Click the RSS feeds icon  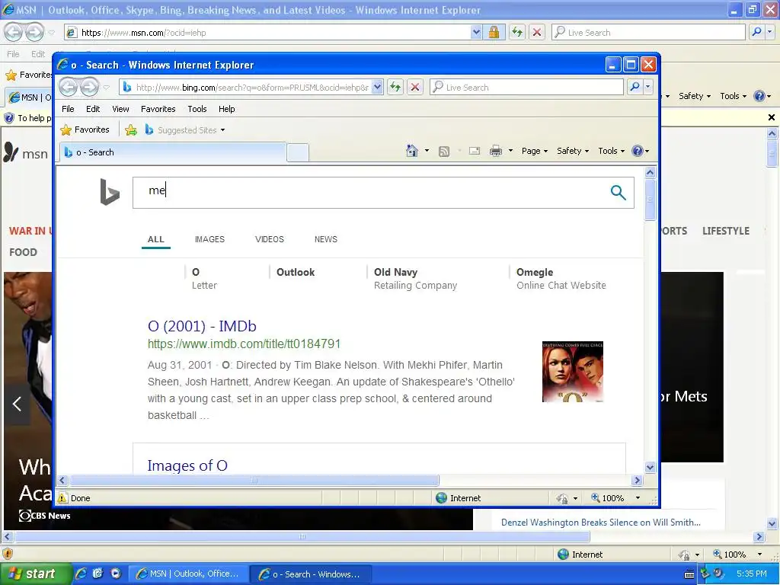tap(444, 152)
